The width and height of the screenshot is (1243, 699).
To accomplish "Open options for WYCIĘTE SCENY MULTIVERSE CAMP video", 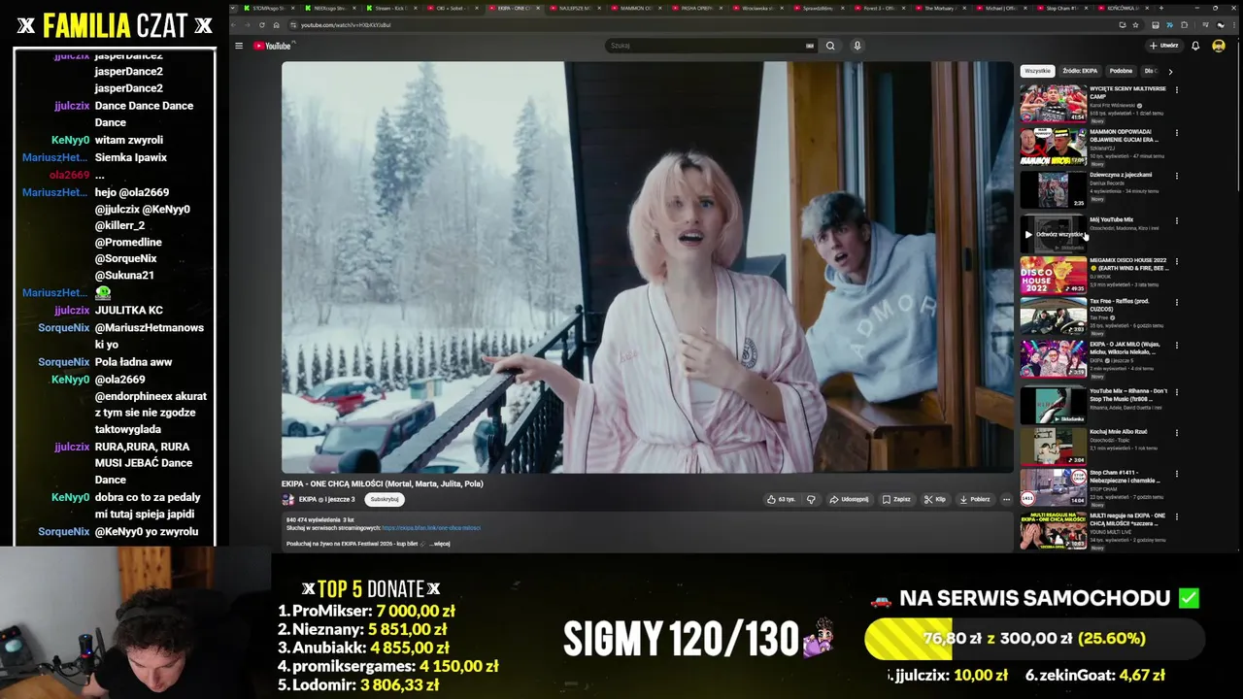I will pos(1177,89).
